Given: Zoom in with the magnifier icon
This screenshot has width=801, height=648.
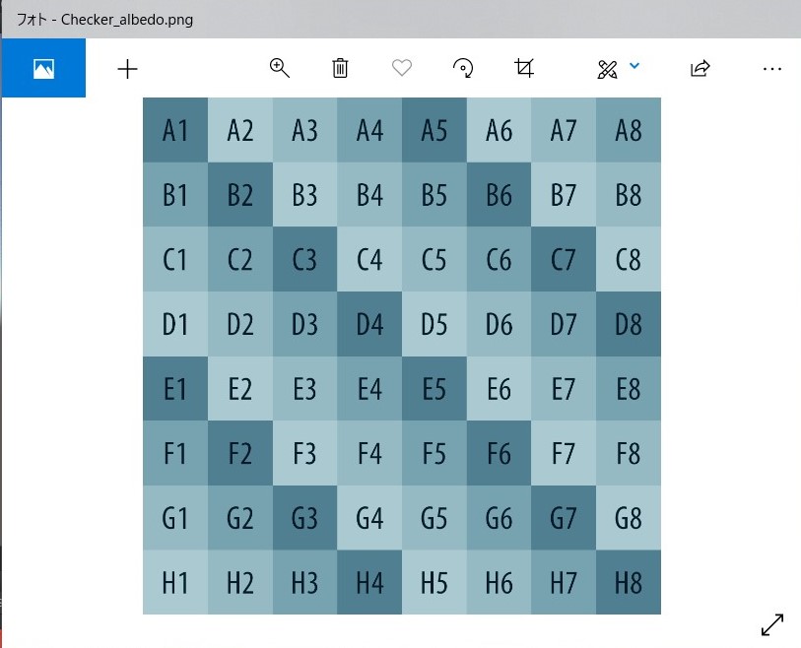Looking at the screenshot, I should [279, 68].
